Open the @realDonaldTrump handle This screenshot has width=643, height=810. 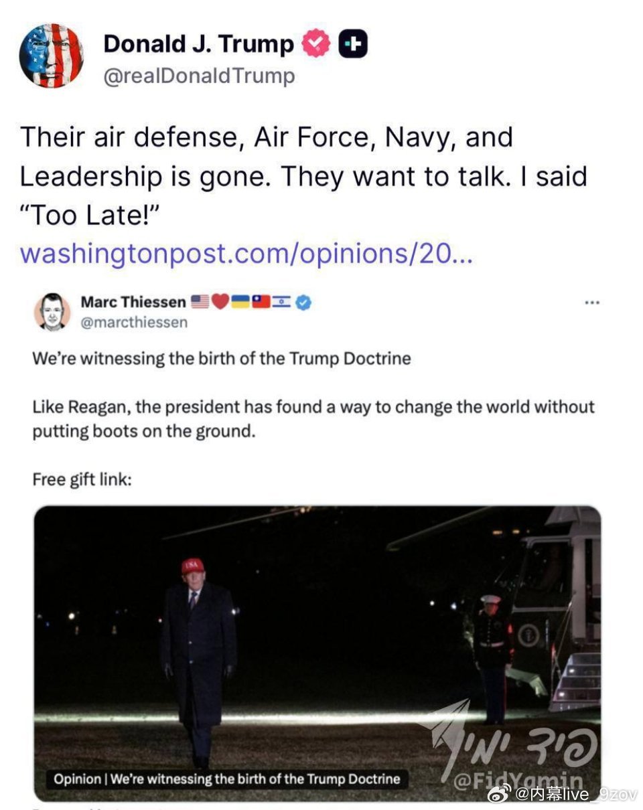click(x=199, y=76)
